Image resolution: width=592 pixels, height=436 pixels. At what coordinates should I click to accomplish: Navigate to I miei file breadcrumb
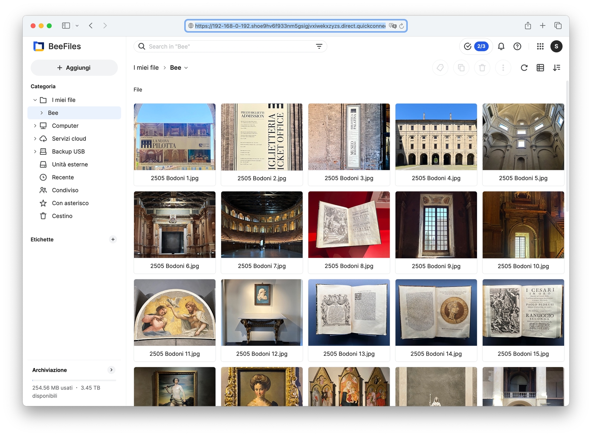tap(146, 68)
